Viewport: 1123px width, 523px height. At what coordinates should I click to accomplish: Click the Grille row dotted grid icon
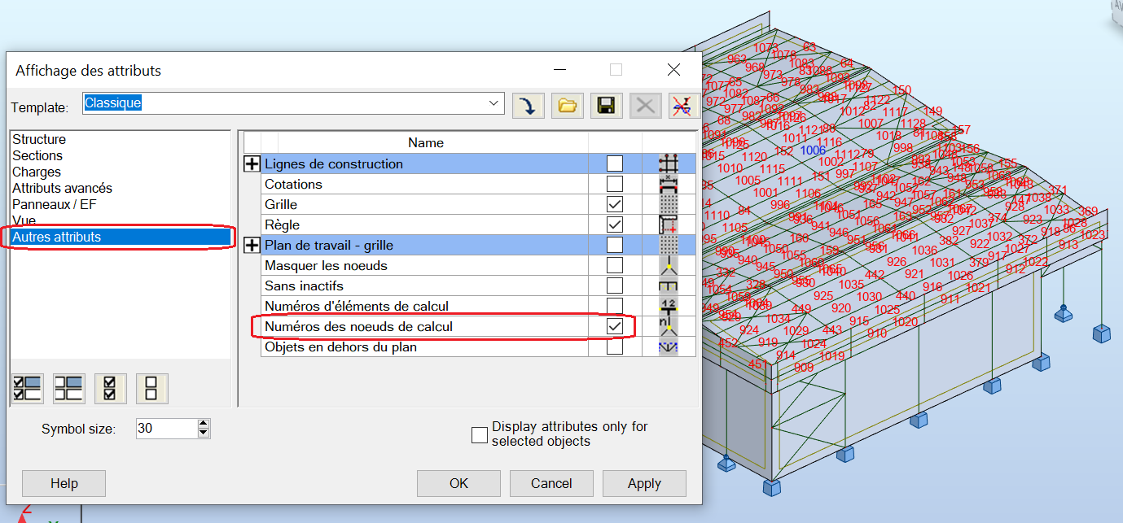pyautogui.click(x=669, y=204)
